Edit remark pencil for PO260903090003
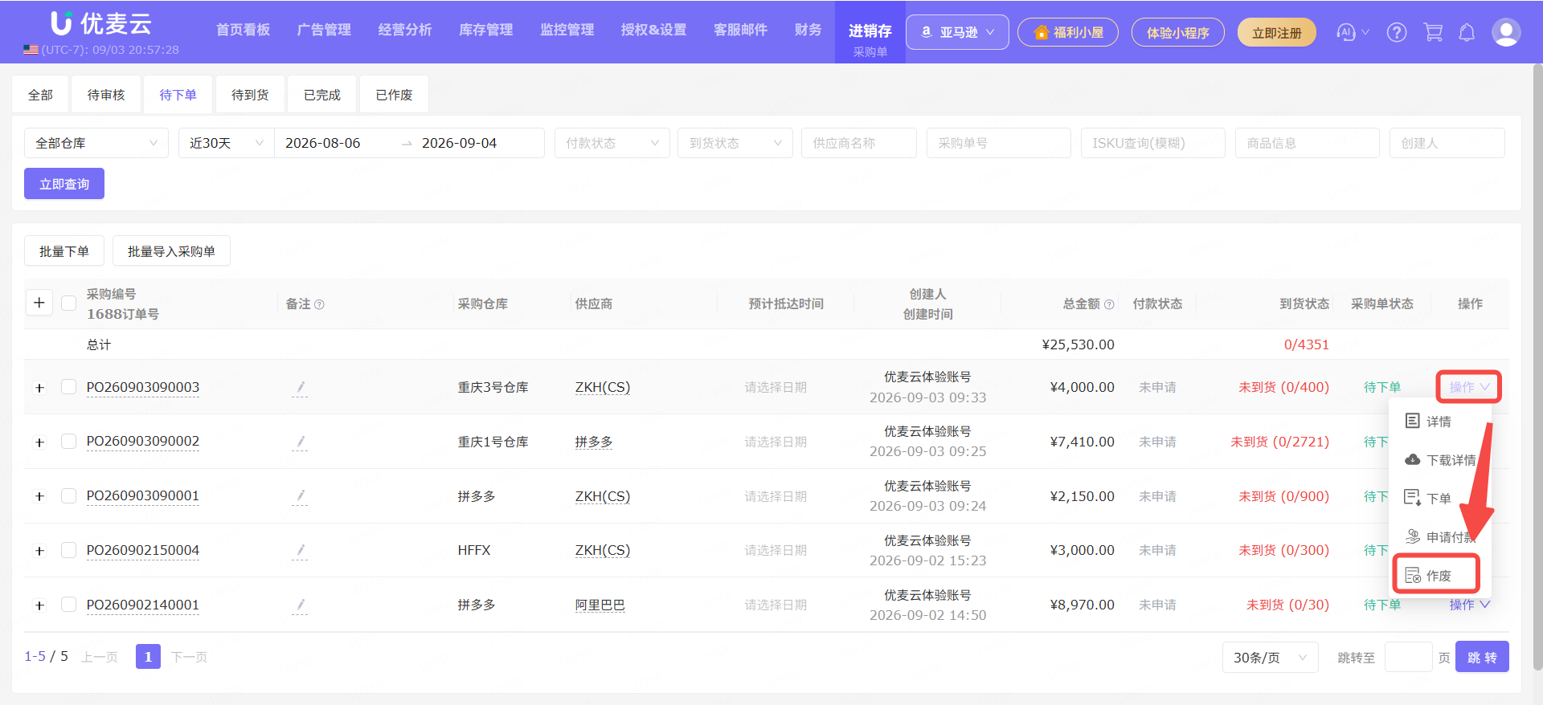Viewport: 1543px width, 705px height. pos(300,388)
